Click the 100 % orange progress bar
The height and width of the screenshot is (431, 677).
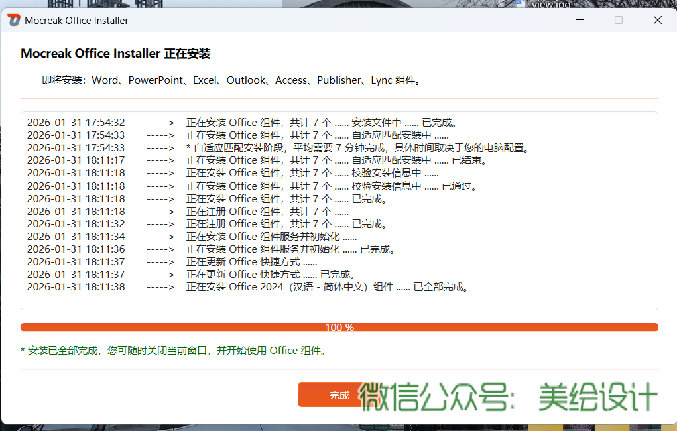pyautogui.click(x=339, y=327)
